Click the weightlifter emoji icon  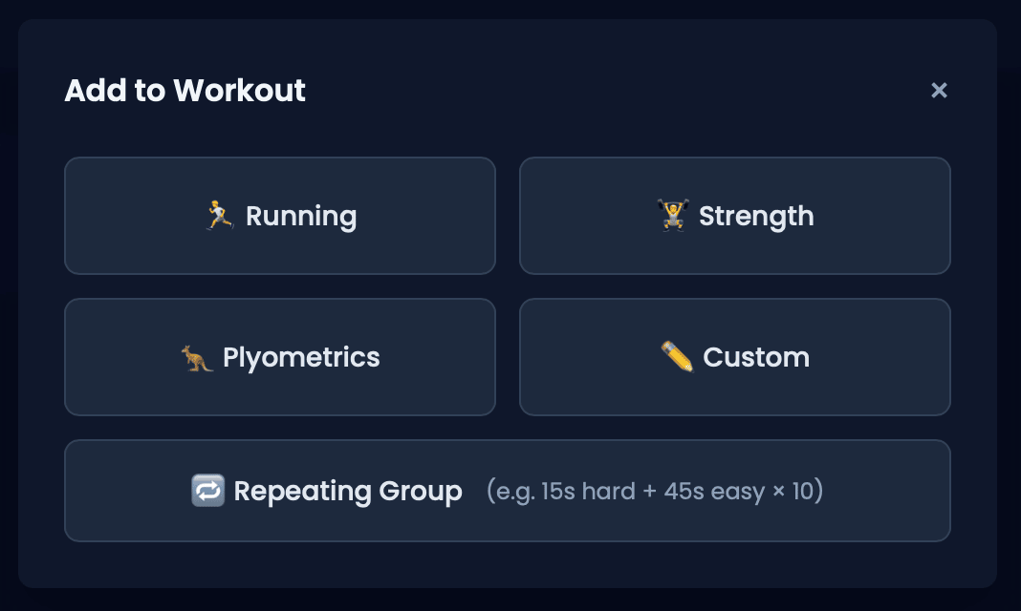[x=673, y=215]
